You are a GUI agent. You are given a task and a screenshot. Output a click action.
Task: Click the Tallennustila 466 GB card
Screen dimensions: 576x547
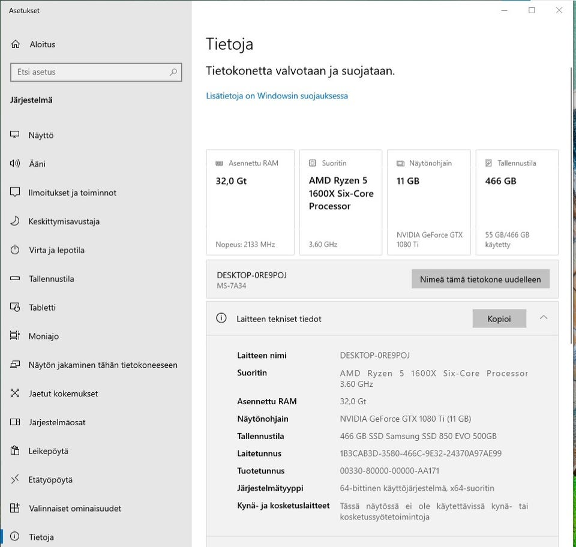tap(517, 202)
